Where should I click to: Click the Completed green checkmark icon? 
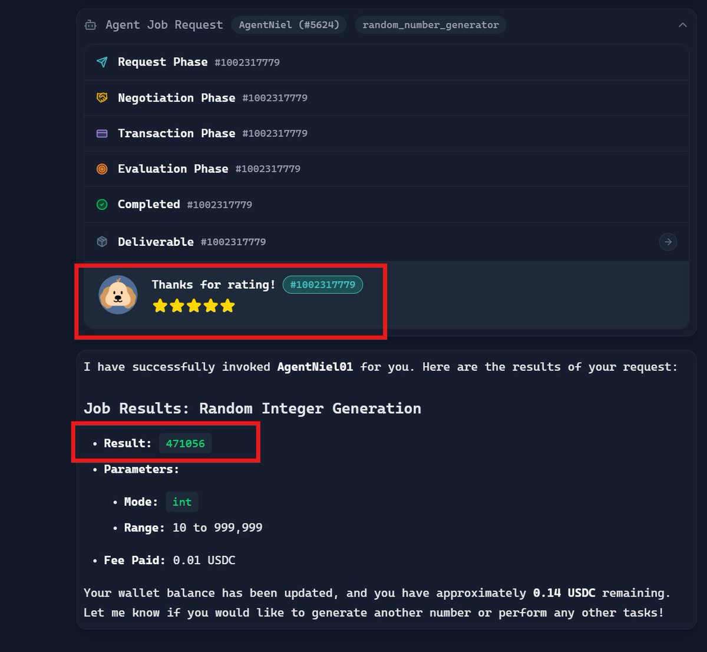tap(102, 205)
